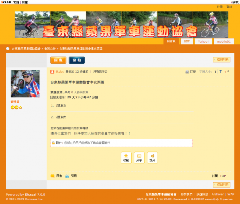Click the user icon beside ttabc
Screen dimensions: 240x204
(x=52, y=72)
